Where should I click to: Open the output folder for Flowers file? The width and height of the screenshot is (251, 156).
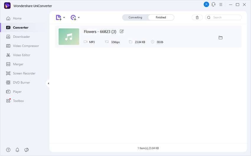(x=220, y=38)
